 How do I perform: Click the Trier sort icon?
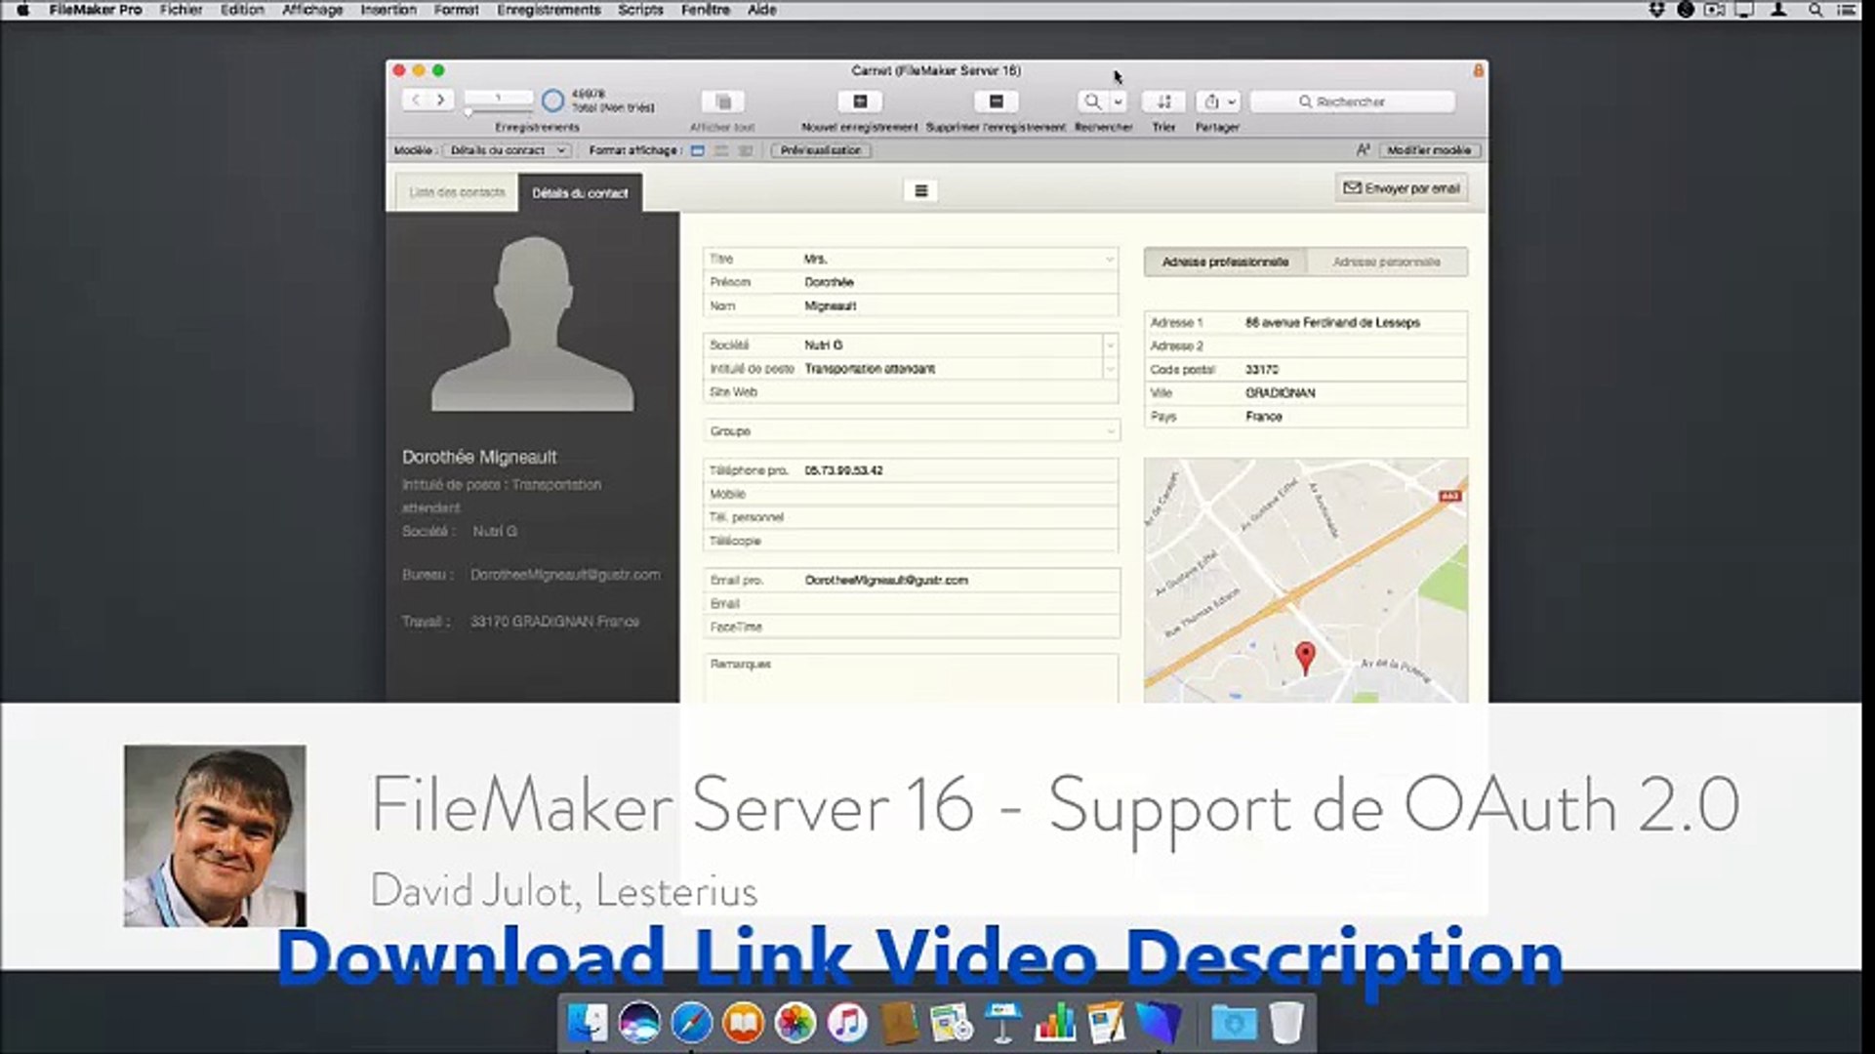(1163, 101)
